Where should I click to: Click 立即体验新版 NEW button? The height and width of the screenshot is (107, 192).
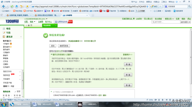tap(63, 22)
